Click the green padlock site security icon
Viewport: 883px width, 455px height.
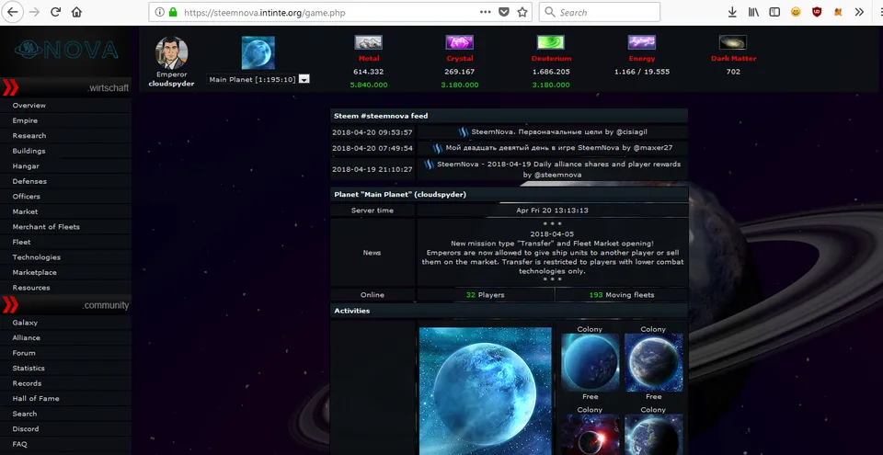point(173,12)
